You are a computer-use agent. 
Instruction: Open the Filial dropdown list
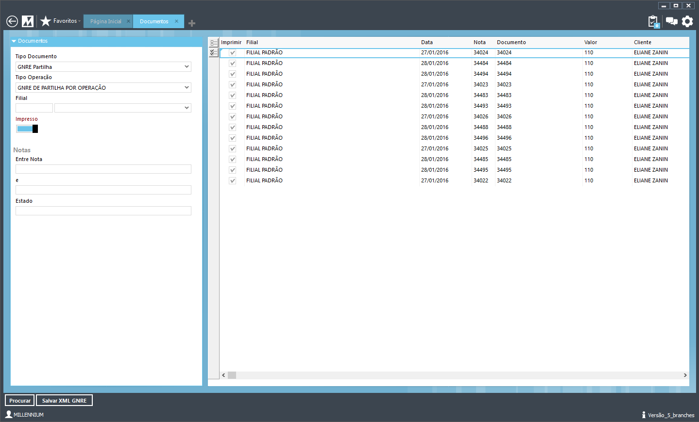pyautogui.click(x=187, y=108)
